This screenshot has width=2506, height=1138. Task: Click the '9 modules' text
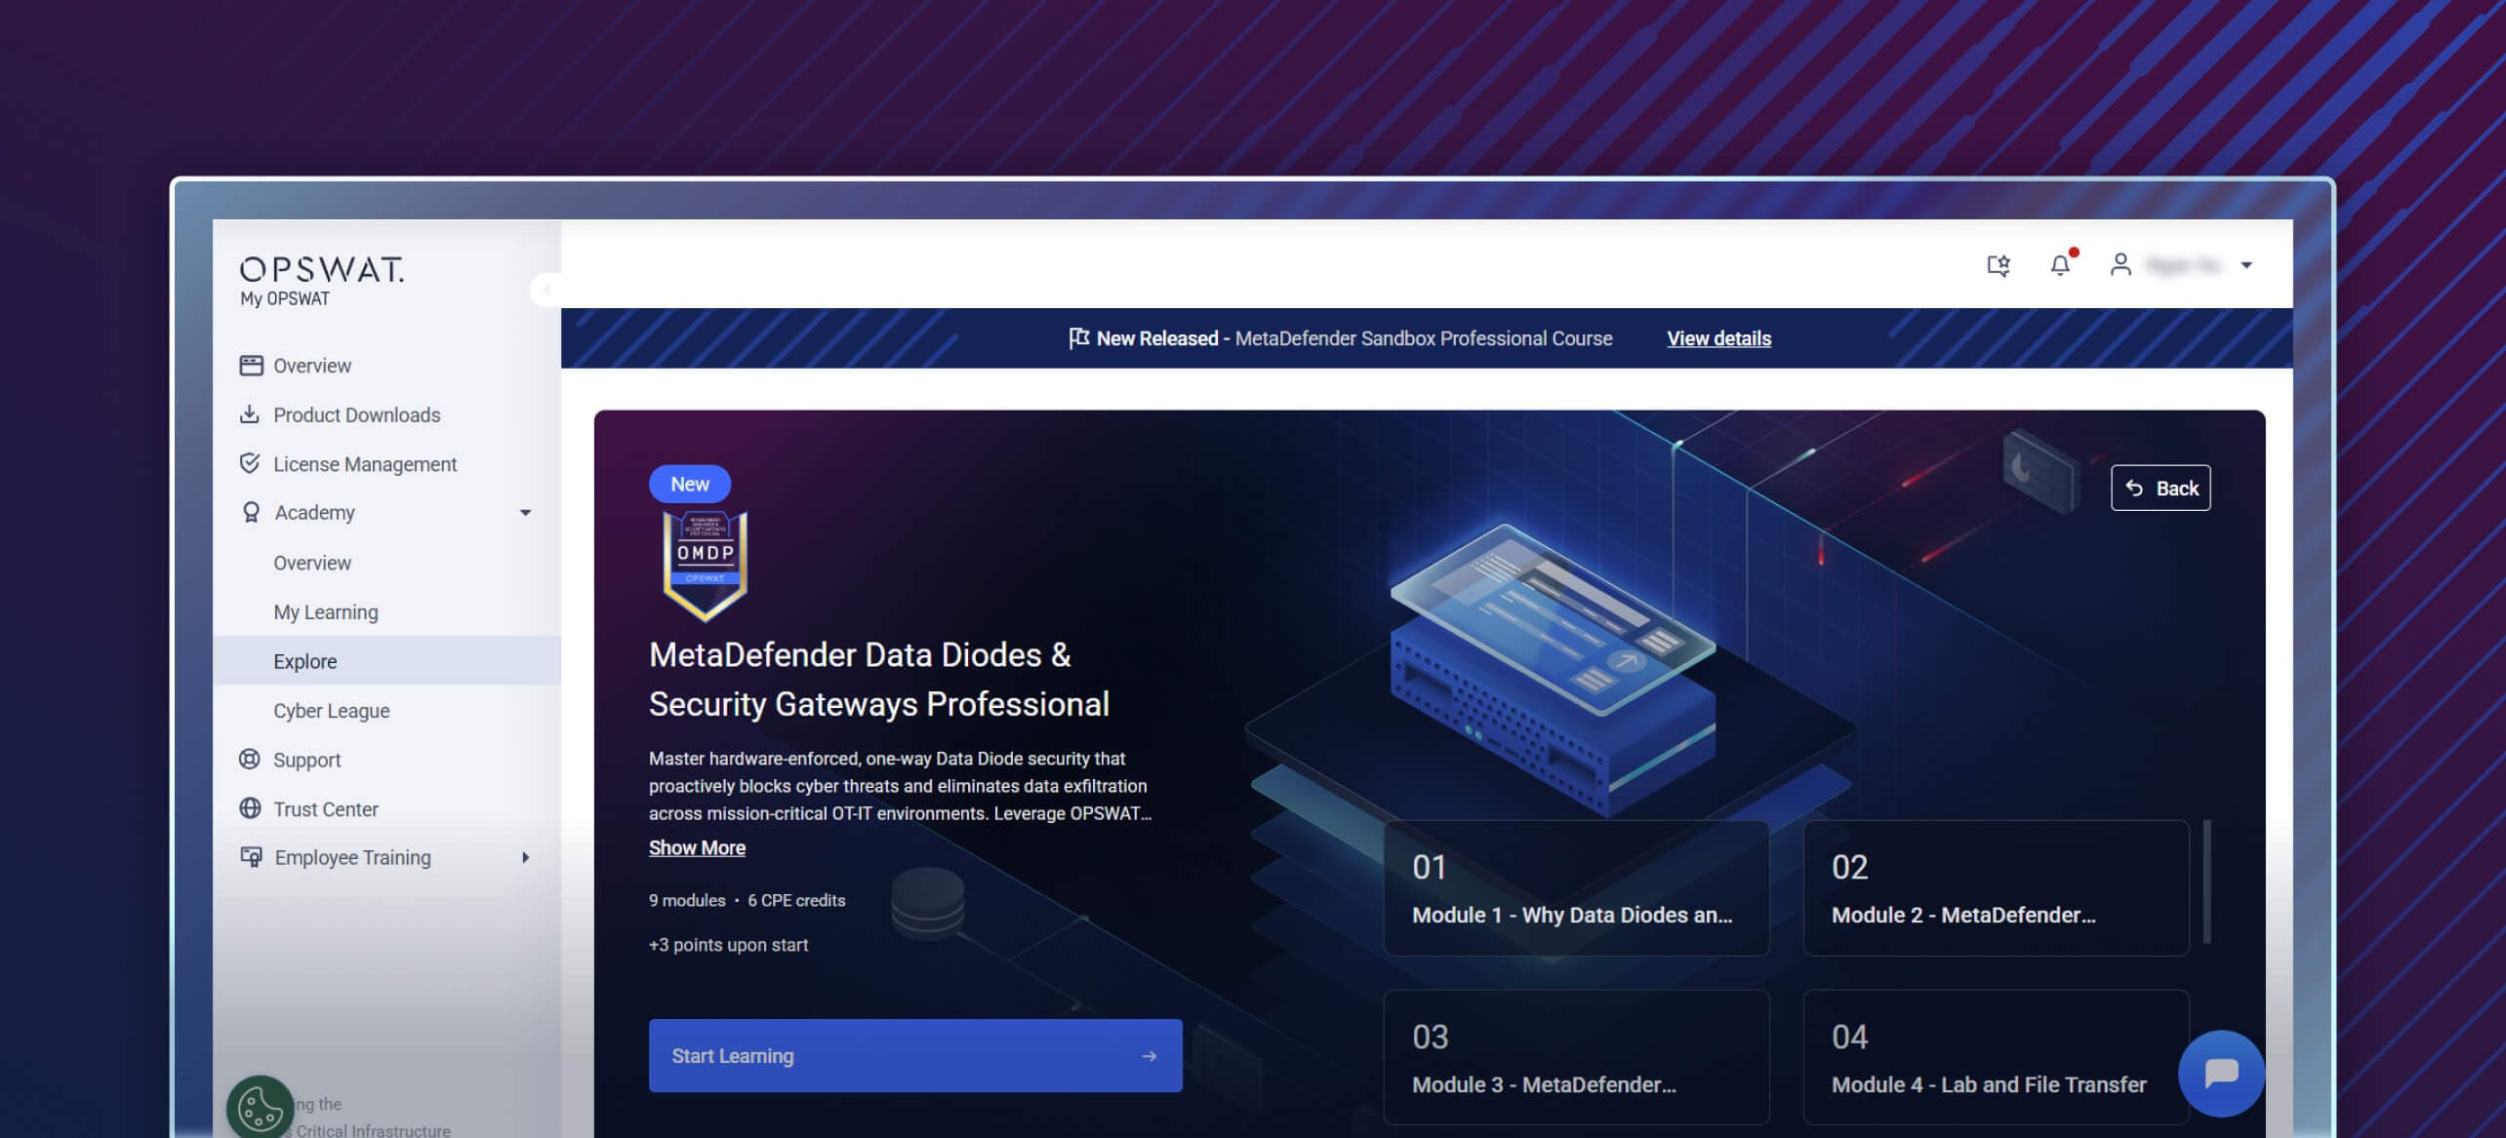(687, 900)
